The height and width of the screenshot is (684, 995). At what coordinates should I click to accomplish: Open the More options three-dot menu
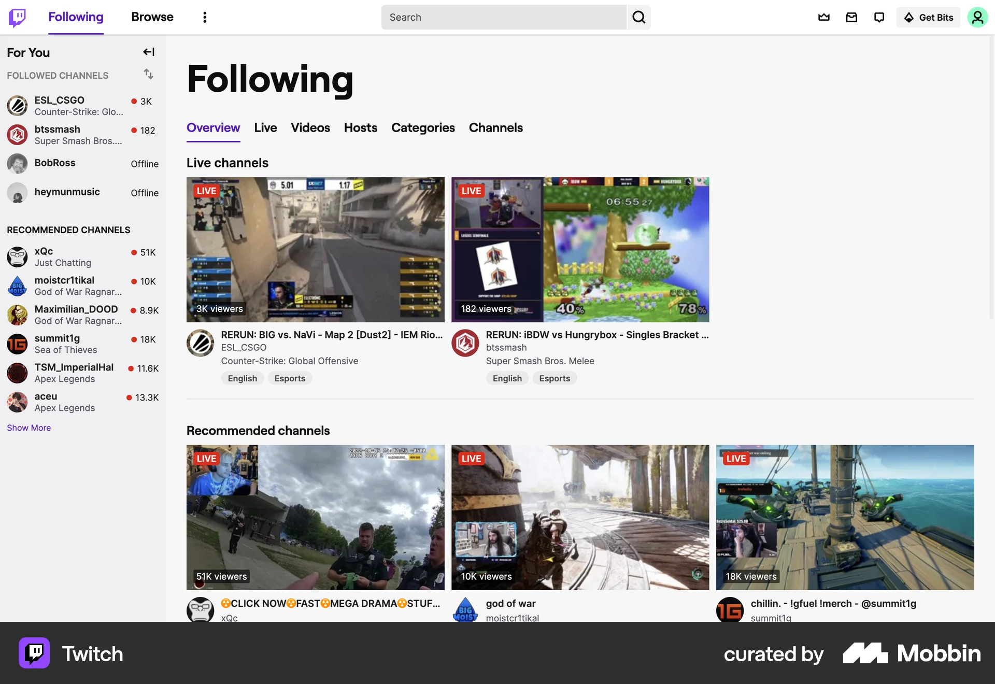tap(205, 17)
